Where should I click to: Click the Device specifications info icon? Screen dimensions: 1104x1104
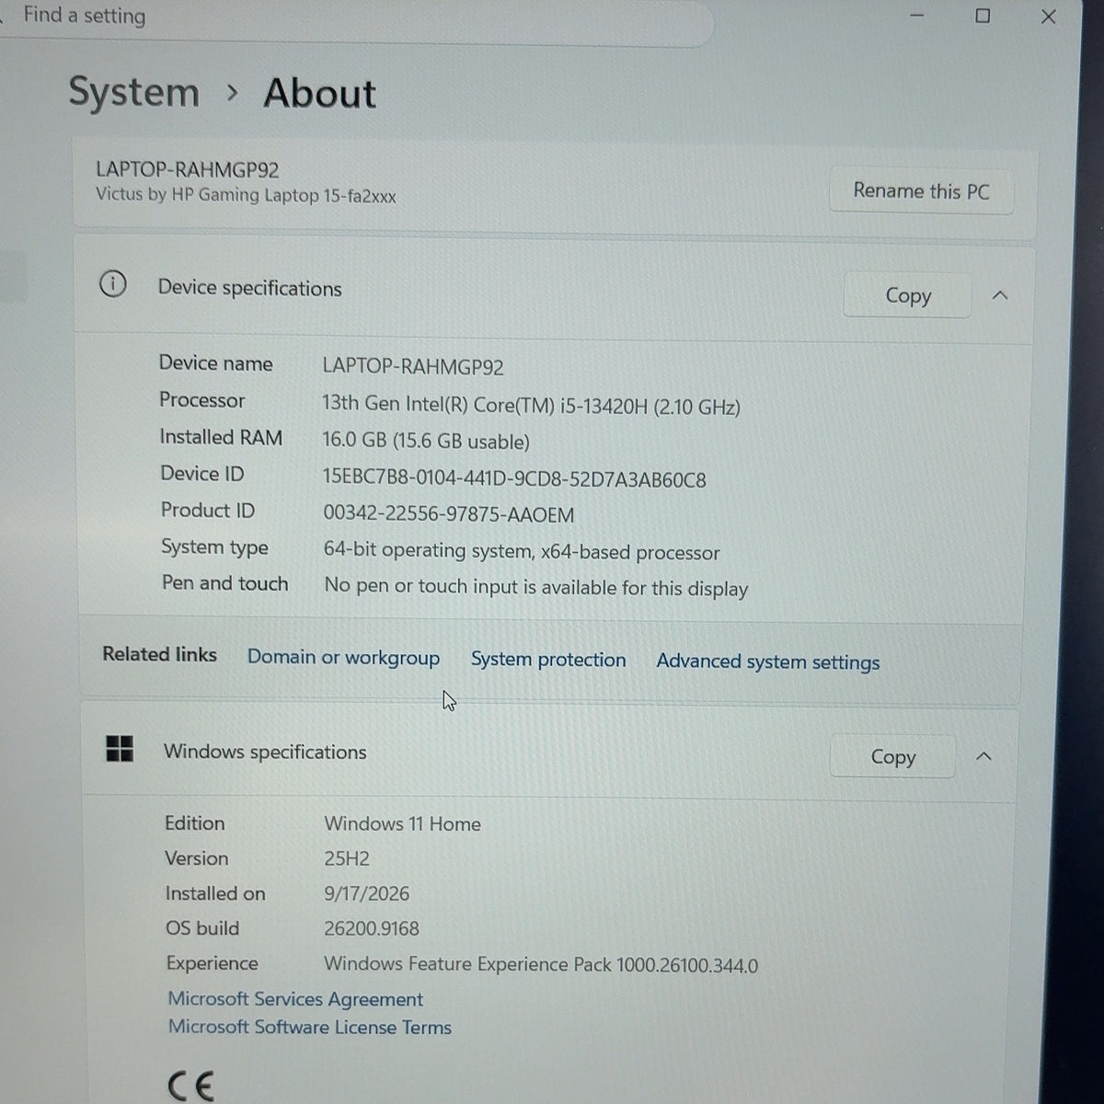pos(112,284)
